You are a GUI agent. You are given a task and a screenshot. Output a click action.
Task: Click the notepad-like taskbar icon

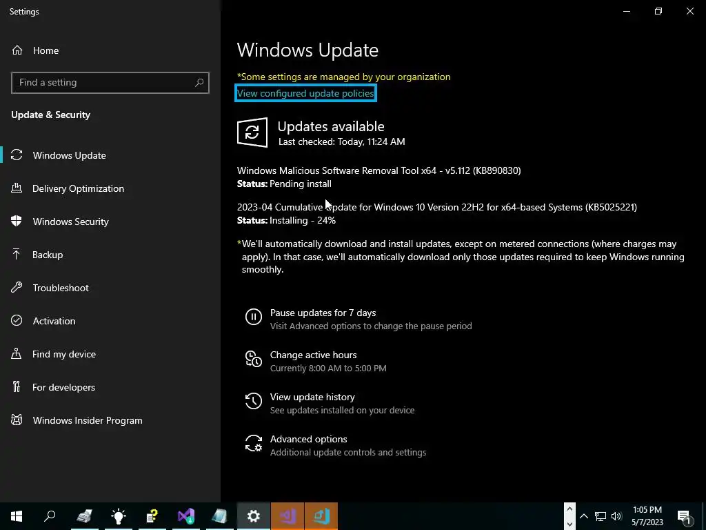coord(220,516)
